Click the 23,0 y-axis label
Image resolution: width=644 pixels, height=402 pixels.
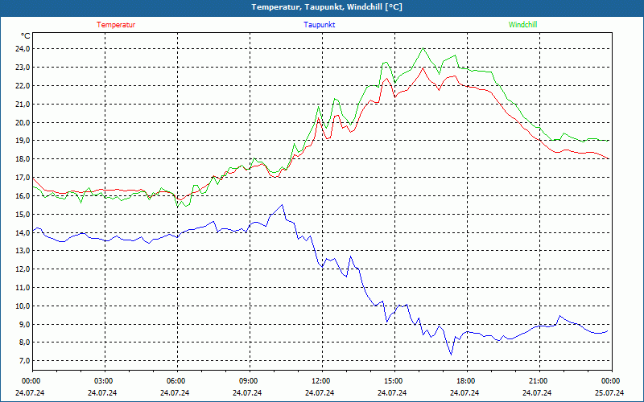pyautogui.click(x=23, y=68)
